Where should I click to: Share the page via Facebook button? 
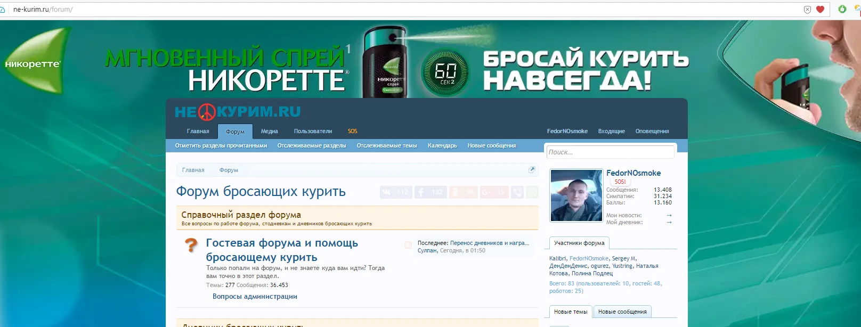click(x=430, y=192)
